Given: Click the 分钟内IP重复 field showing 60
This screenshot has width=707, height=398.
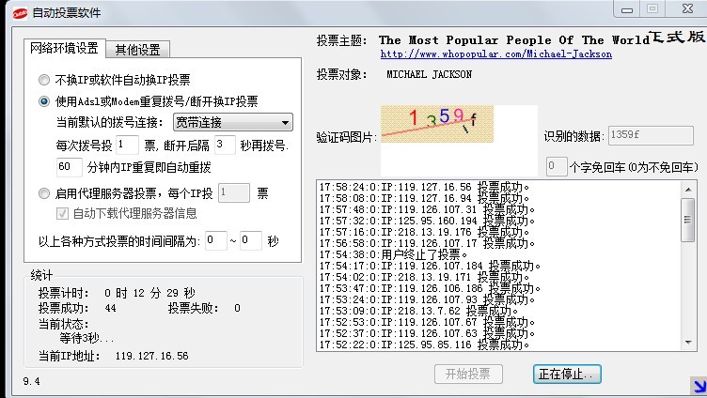Looking at the screenshot, I should (x=69, y=167).
